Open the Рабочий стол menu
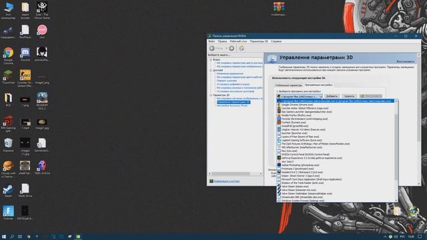The height and width of the screenshot is (240, 427). coord(238,41)
